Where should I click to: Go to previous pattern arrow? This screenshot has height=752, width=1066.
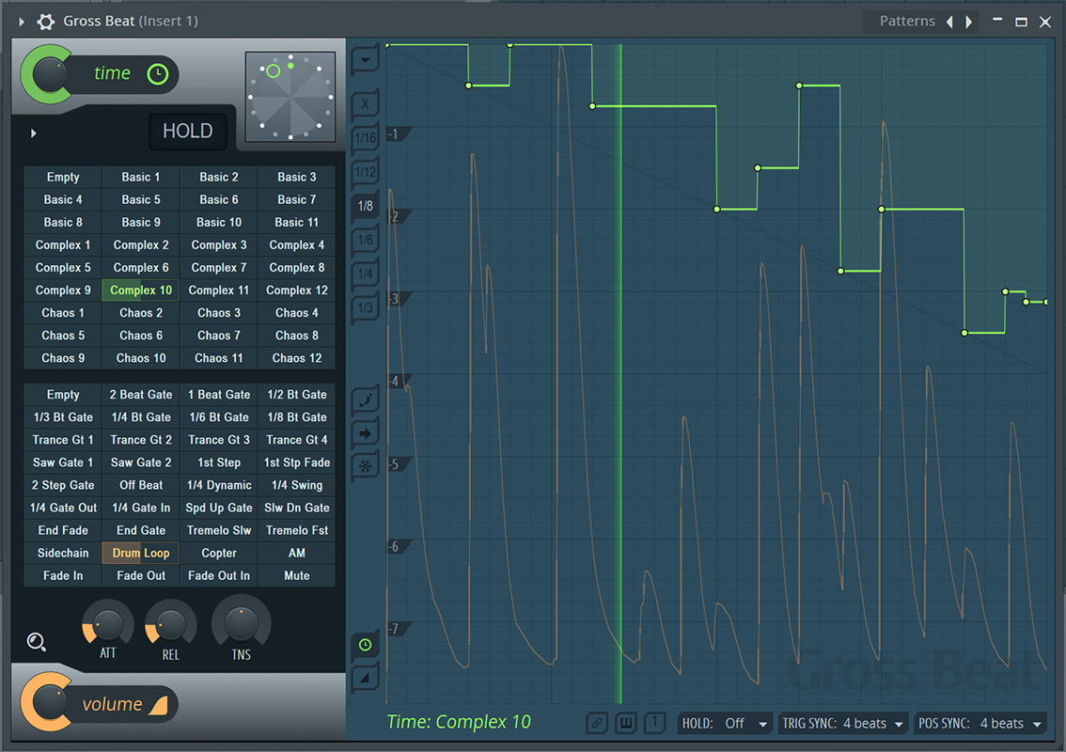949,22
